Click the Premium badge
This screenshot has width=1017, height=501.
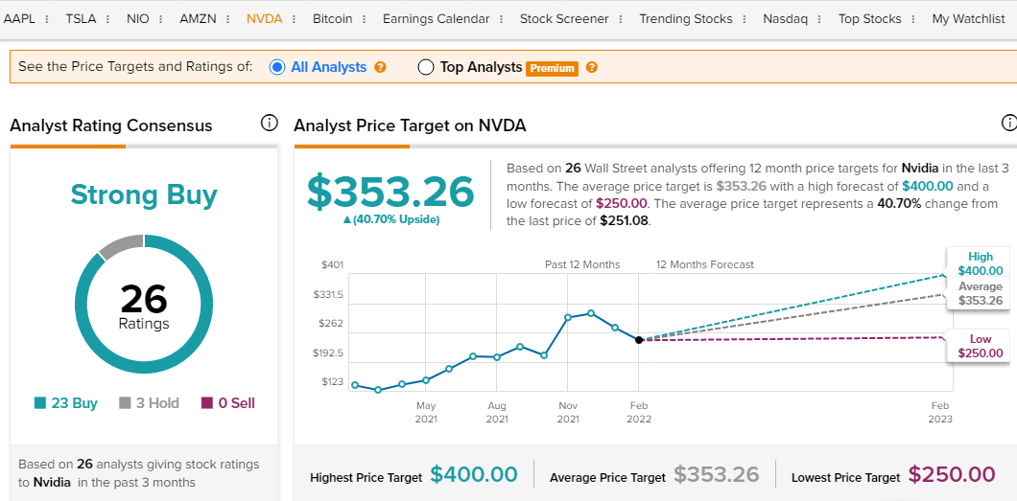click(552, 68)
